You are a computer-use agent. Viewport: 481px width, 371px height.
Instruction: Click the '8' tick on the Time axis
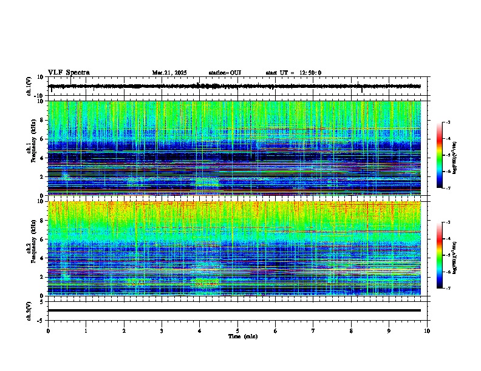click(x=351, y=331)
